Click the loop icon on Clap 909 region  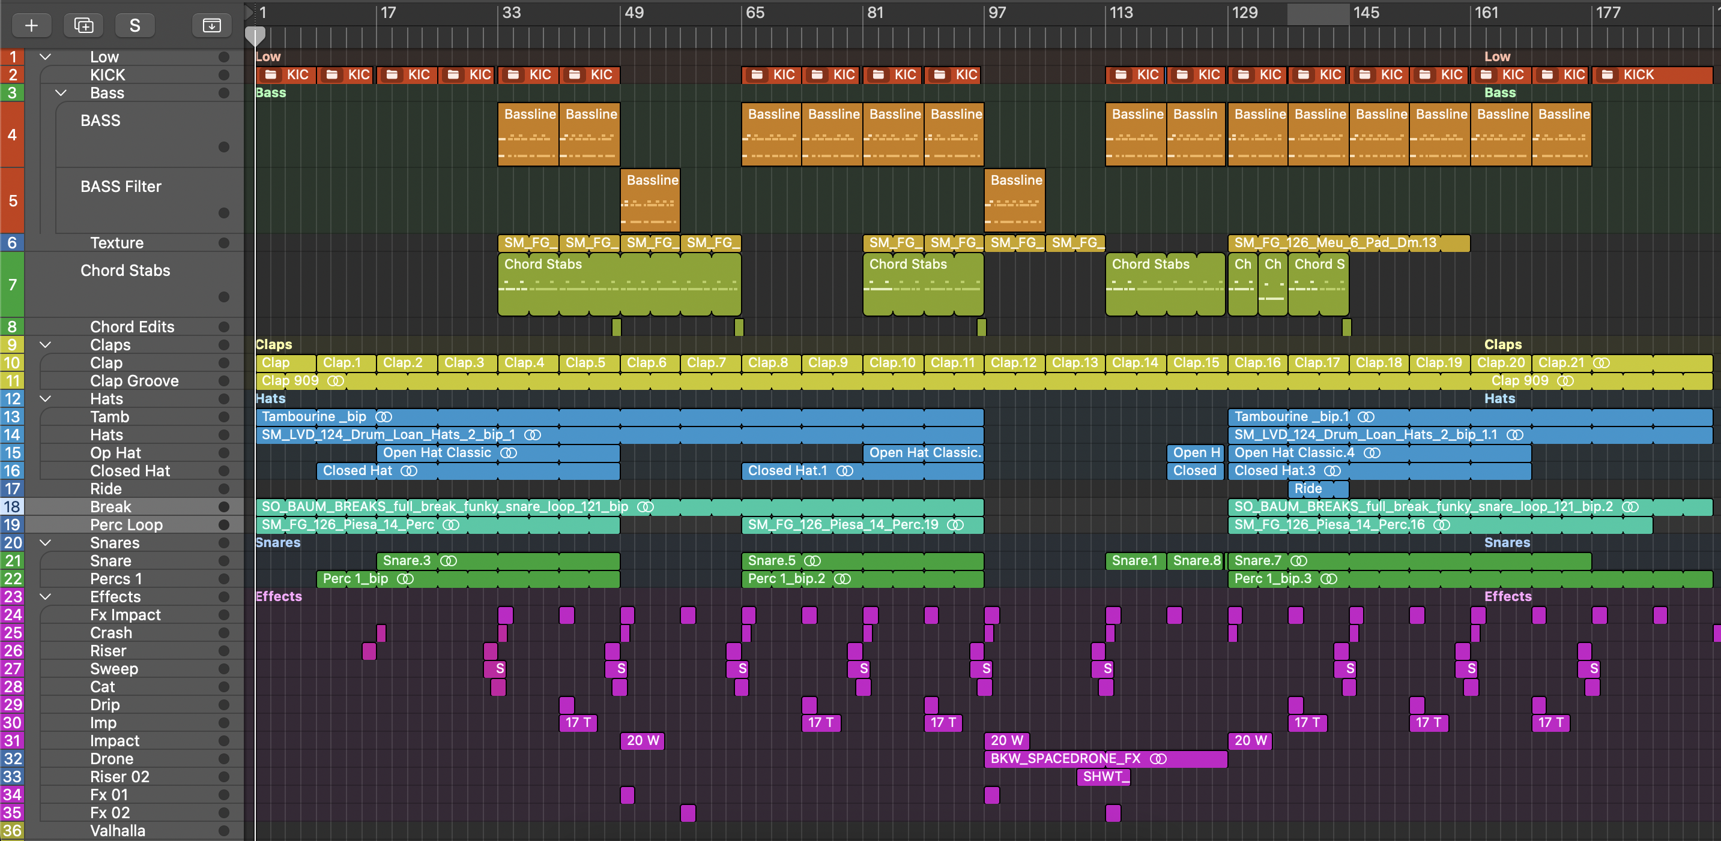pyautogui.click(x=336, y=381)
